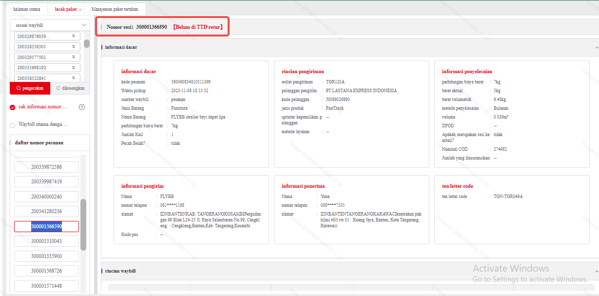
Task: Click outlet pengiriman value TGR120A
Action: [x=335, y=82]
